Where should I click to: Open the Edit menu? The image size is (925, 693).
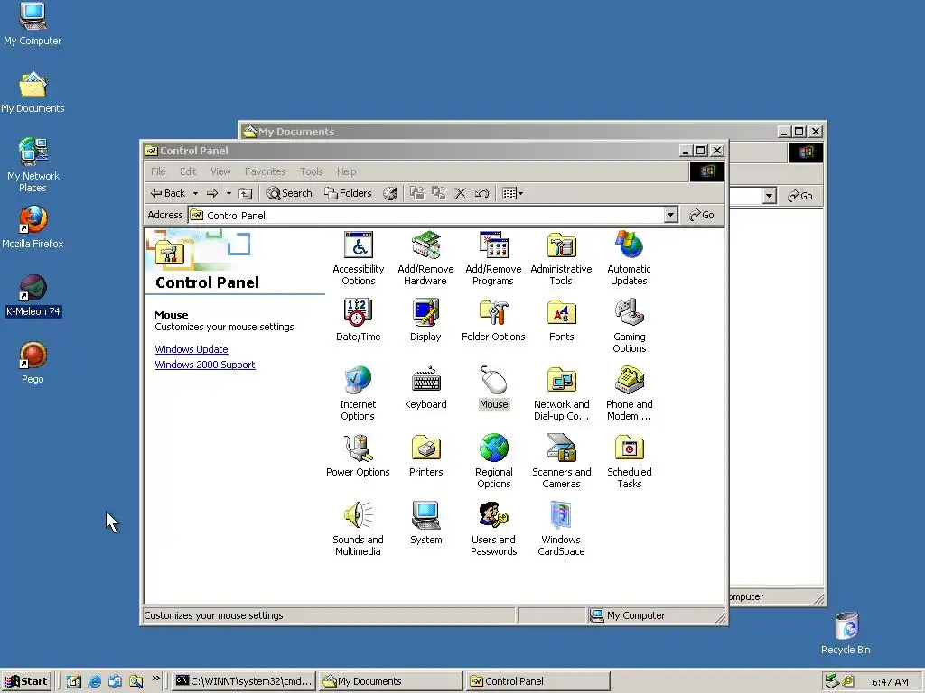click(x=188, y=171)
